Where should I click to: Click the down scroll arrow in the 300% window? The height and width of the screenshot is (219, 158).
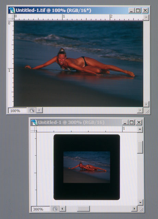click(x=140, y=202)
